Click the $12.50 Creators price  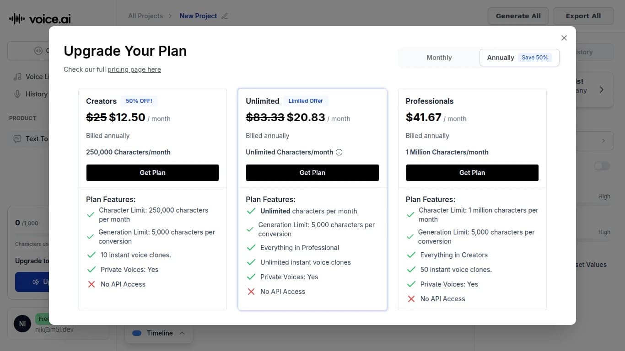[x=127, y=117]
